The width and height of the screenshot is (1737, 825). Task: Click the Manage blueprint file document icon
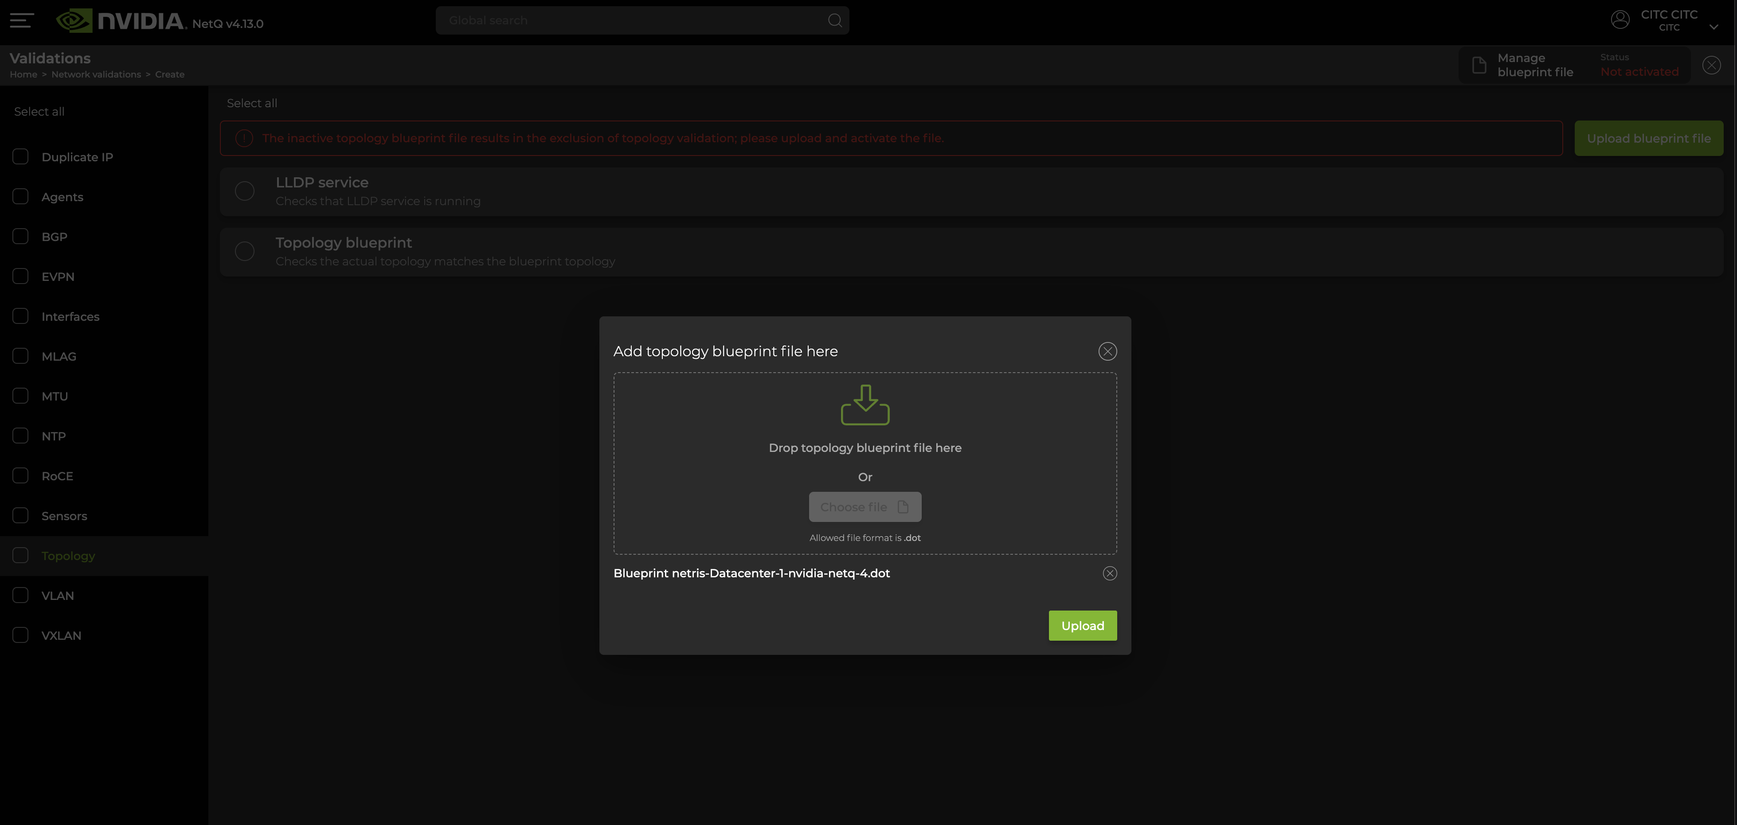pos(1479,66)
